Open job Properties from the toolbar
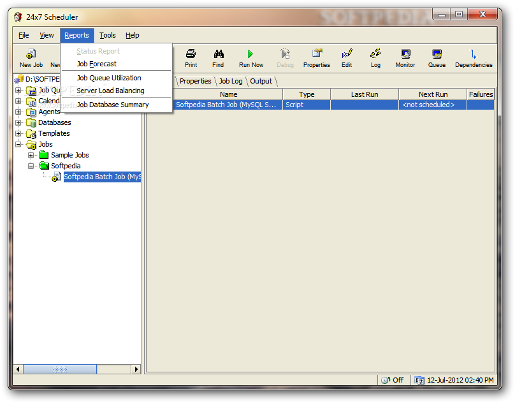The height and width of the screenshot is (403, 515). (x=317, y=54)
